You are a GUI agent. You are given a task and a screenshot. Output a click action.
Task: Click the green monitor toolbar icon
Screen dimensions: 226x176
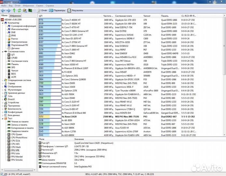coord(30,10)
